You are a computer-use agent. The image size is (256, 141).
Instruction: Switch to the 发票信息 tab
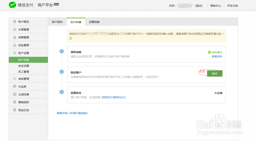(94, 22)
